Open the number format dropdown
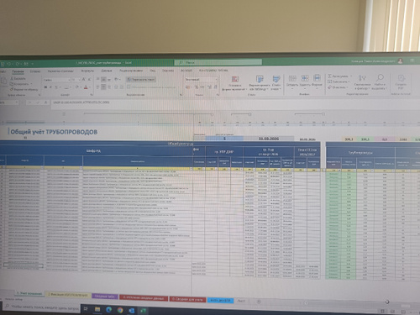The width and height of the screenshot is (420, 315). [x=201, y=80]
